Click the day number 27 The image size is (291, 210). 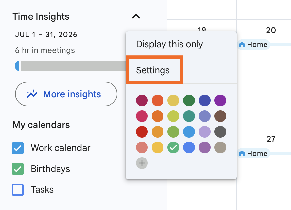pos(271,139)
